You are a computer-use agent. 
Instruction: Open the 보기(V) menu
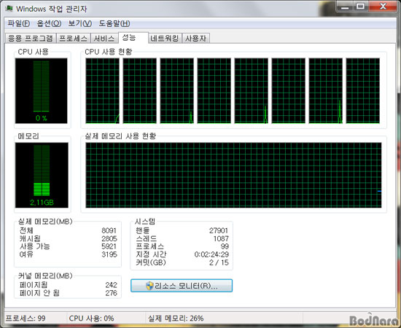coord(79,23)
